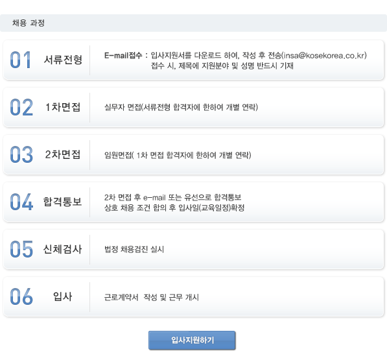Click the insa@kosekorea.co.kr email address
The image size is (387, 360).
coord(324,55)
